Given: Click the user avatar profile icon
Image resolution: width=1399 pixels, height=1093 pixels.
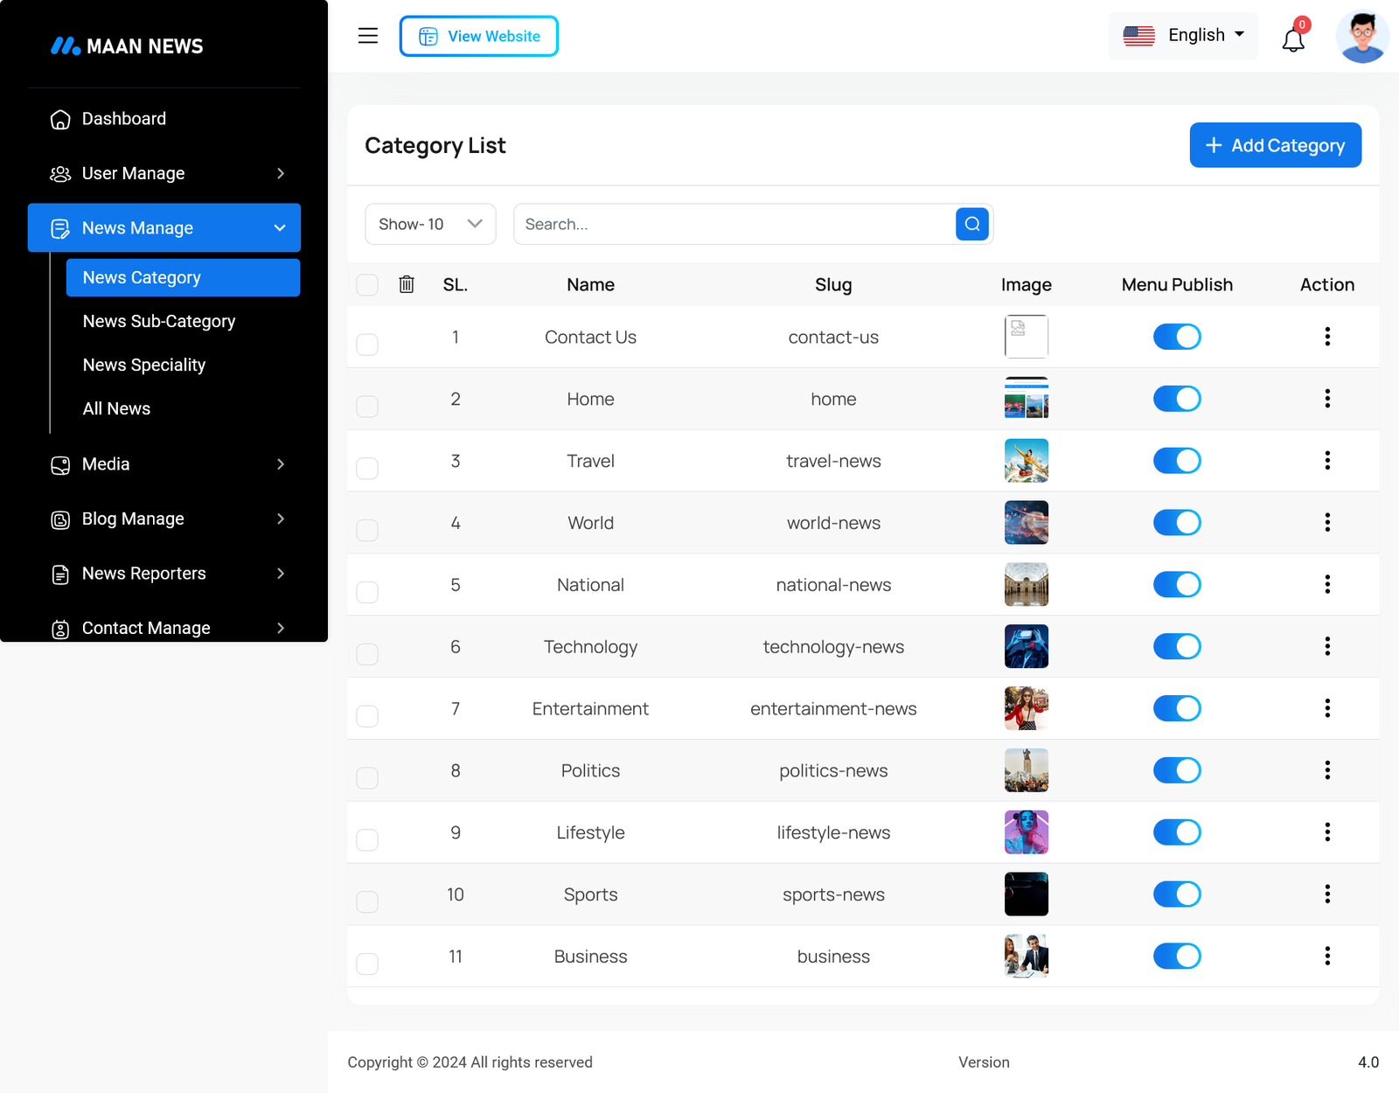Looking at the screenshot, I should pyautogui.click(x=1361, y=37).
